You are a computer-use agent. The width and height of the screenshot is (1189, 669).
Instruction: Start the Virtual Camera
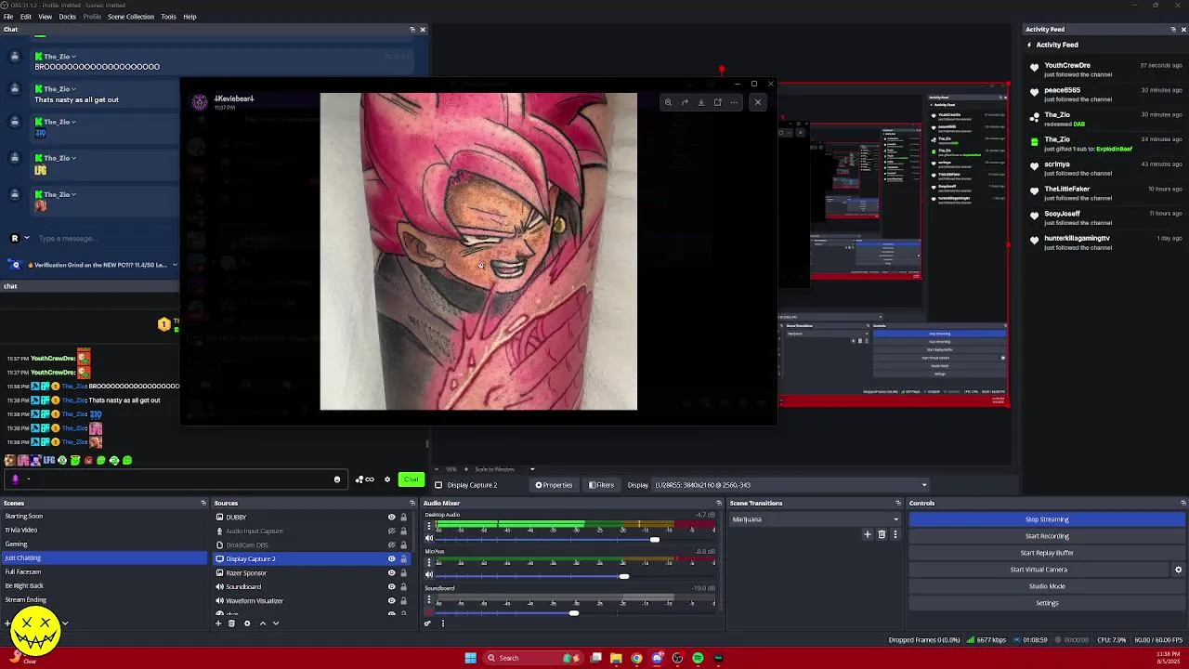click(x=1039, y=570)
